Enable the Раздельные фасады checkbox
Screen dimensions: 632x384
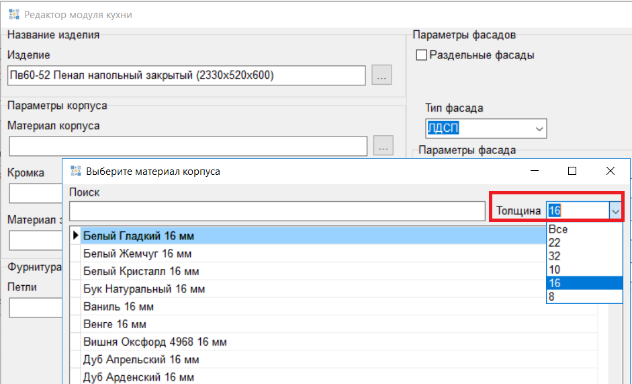point(422,55)
